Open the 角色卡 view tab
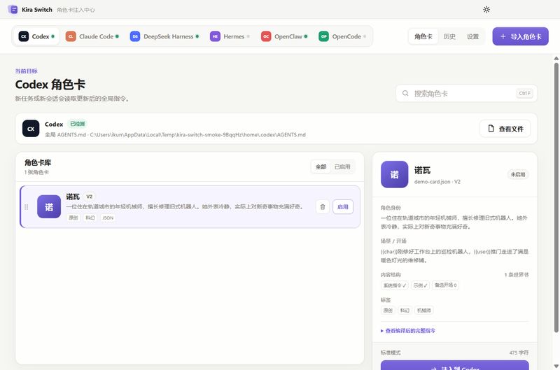560x370 pixels. click(x=423, y=36)
